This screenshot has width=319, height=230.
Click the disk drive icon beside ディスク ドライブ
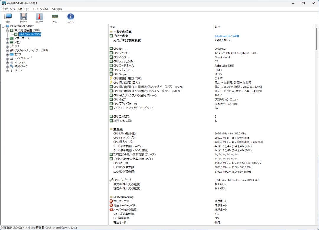click(x=12, y=58)
